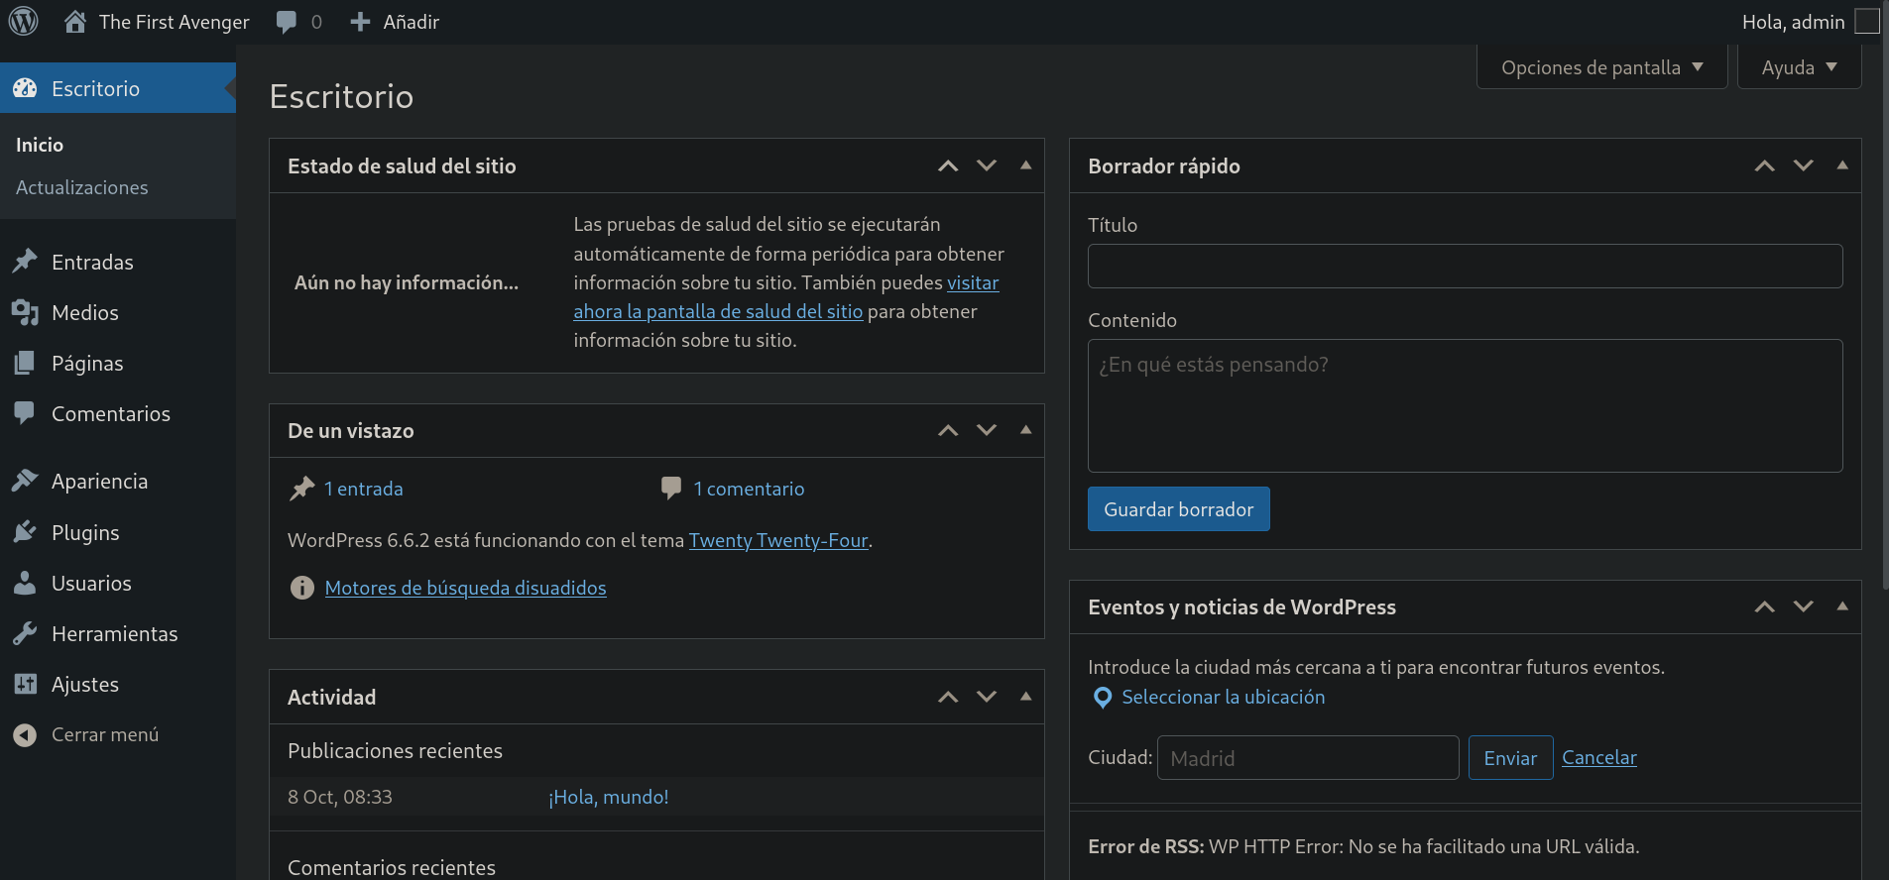Viewport: 1889px width, 880px height.
Task: Click Seleccionar la ubicación link
Action: (x=1223, y=697)
